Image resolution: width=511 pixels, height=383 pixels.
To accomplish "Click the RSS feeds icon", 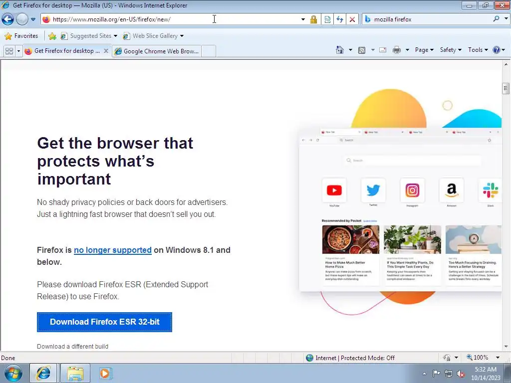I will 361,50.
